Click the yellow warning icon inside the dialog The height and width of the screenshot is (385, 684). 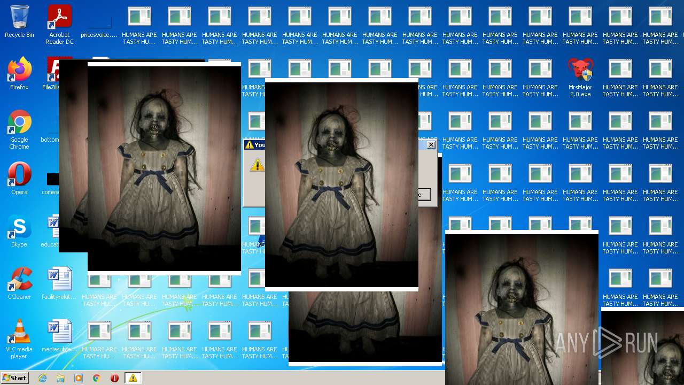[257, 165]
